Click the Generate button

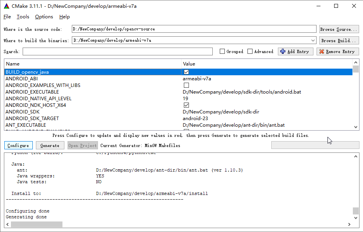[50, 145]
